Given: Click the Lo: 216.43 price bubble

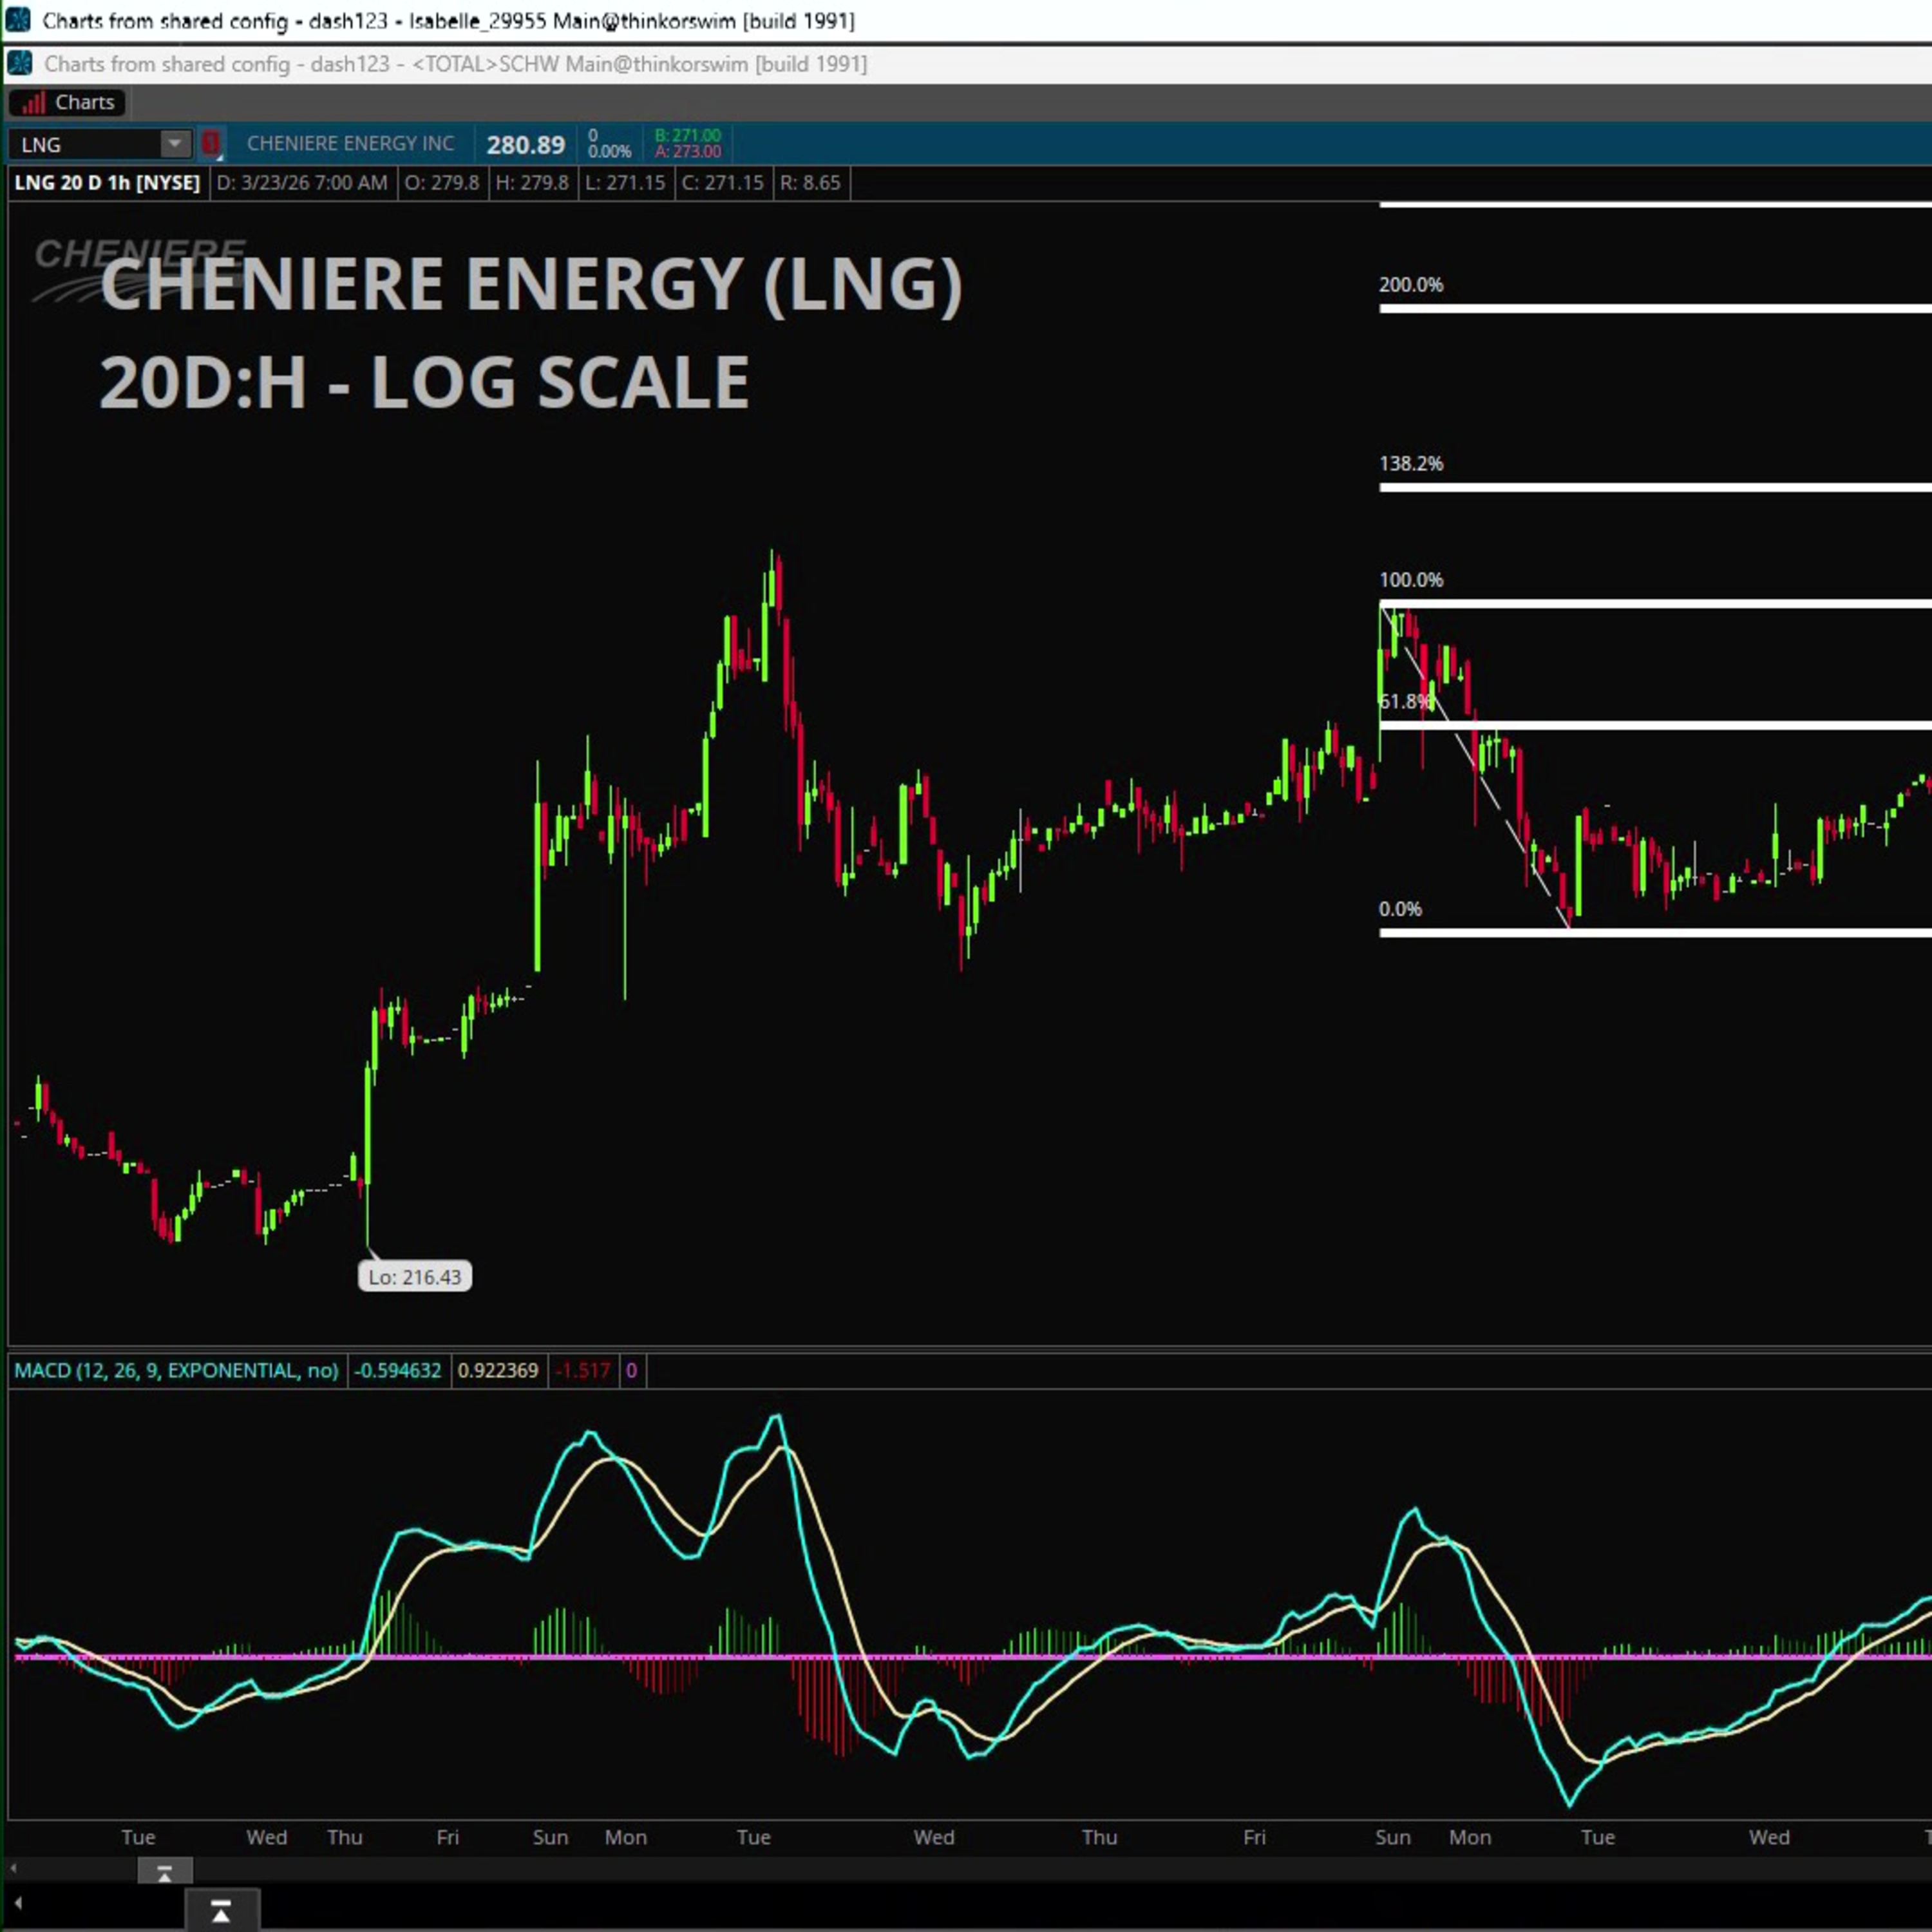Looking at the screenshot, I should [x=415, y=1277].
